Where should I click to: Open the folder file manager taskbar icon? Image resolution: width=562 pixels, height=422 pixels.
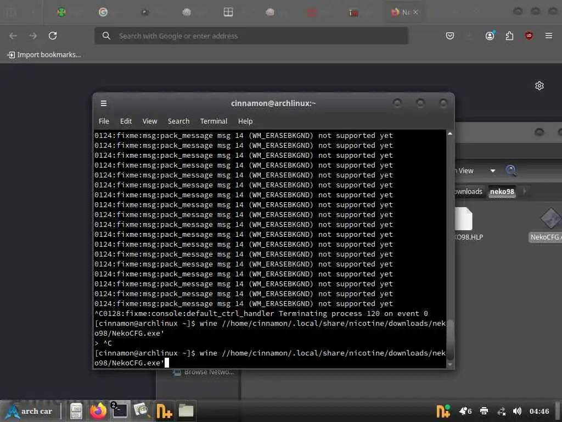pyautogui.click(x=186, y=411)
